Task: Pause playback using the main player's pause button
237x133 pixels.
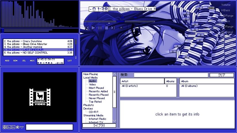Action: (100, 28)
